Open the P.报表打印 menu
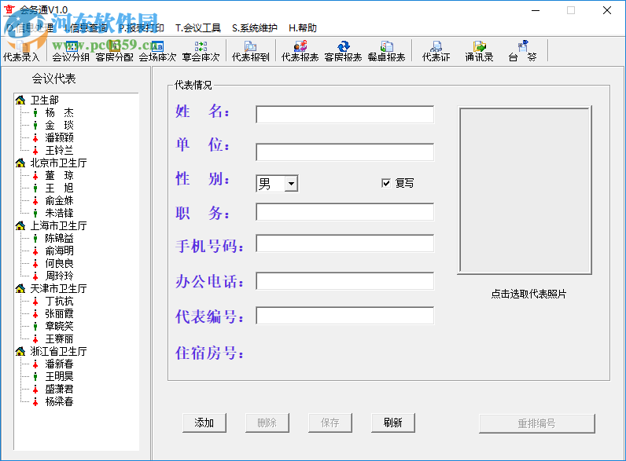The width and height of the screenshot is (626, 461). (x=142, y=28)
